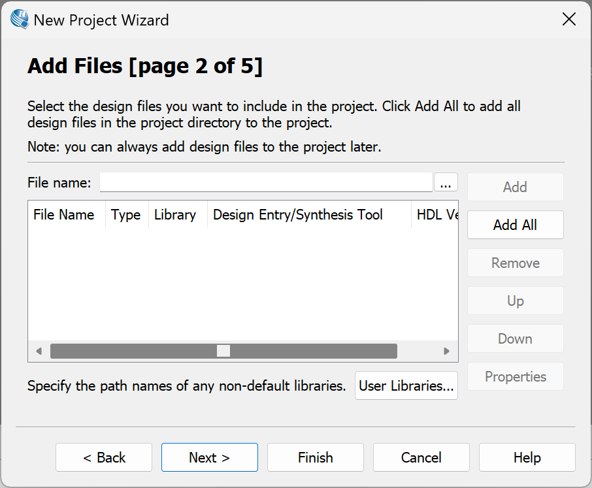The image size is (592, 488).
Task: Click in the File name text field
Action: pos(266,183)
